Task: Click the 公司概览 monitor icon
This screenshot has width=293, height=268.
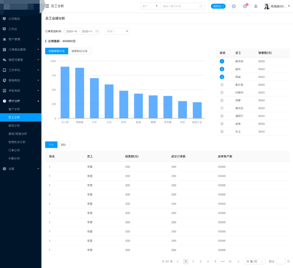Action: click(x=4, y=19)
